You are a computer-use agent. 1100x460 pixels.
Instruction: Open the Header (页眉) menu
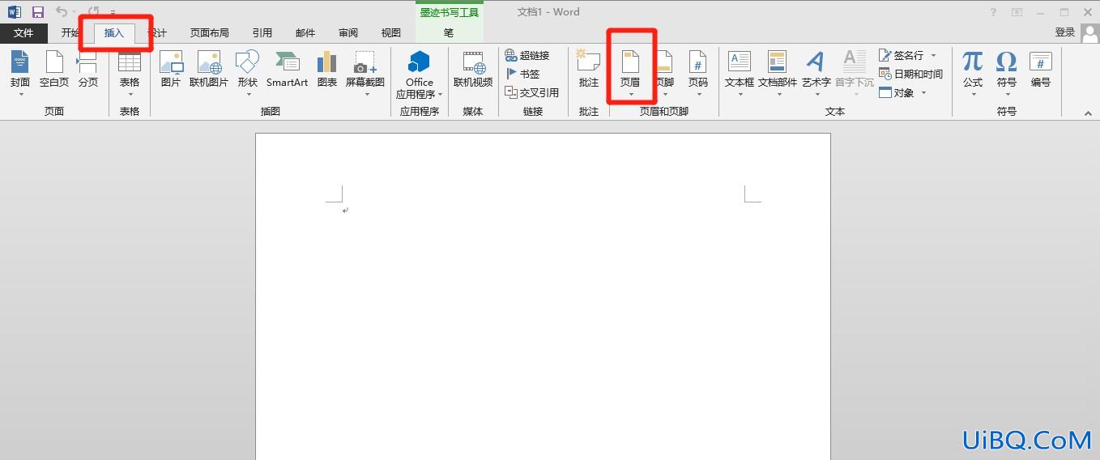(630, 74)
